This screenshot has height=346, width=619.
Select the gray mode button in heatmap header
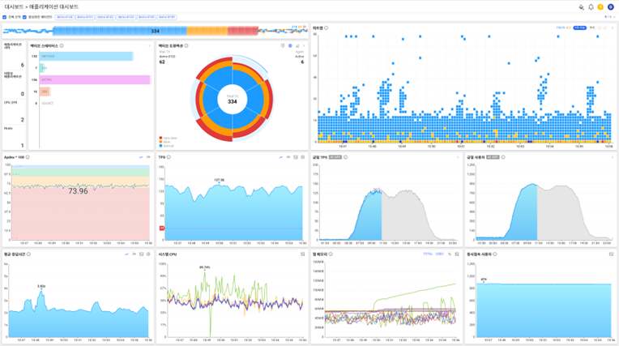[x=592, y=28]
